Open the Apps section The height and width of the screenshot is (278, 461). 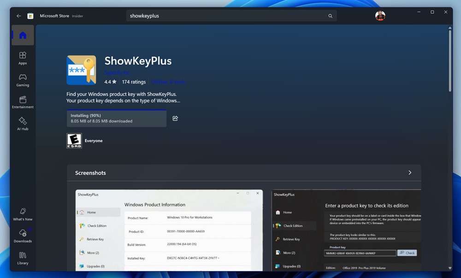23,58
